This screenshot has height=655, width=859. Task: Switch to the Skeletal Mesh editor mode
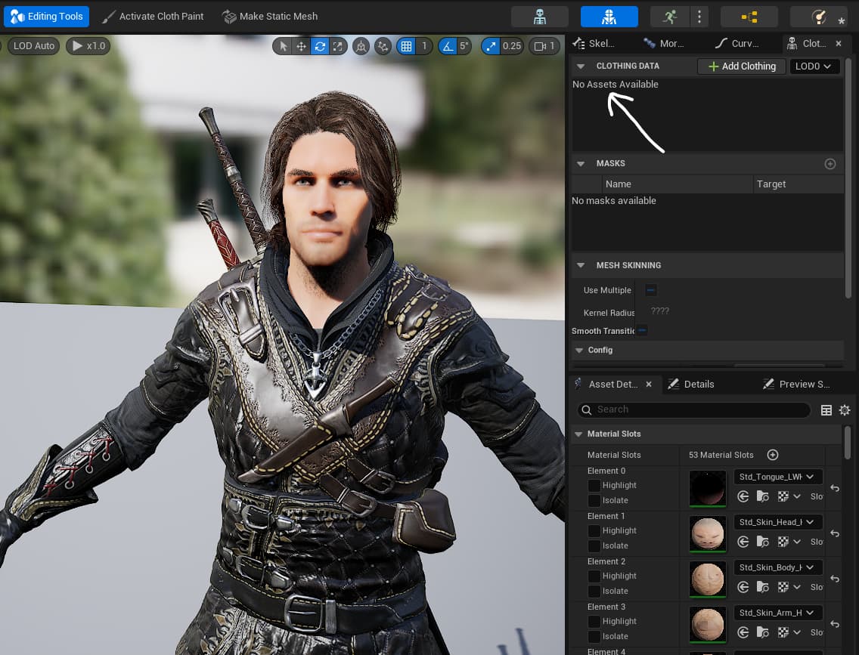609,17
